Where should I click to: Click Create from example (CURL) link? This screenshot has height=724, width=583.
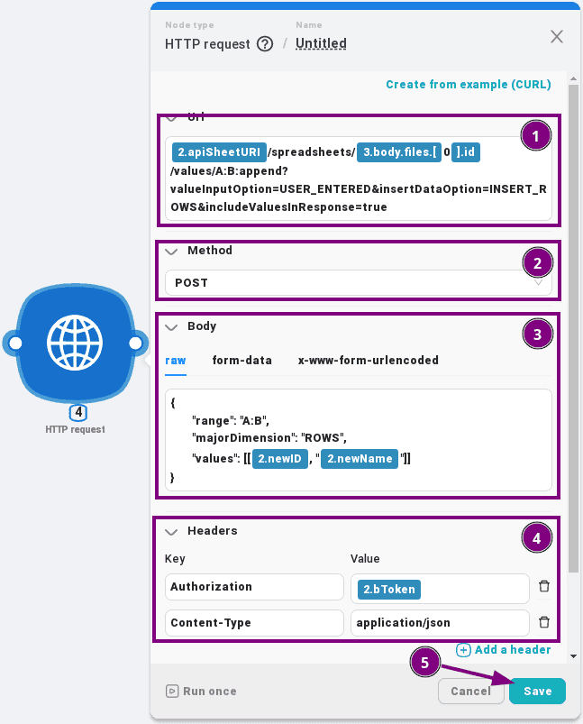468,85
